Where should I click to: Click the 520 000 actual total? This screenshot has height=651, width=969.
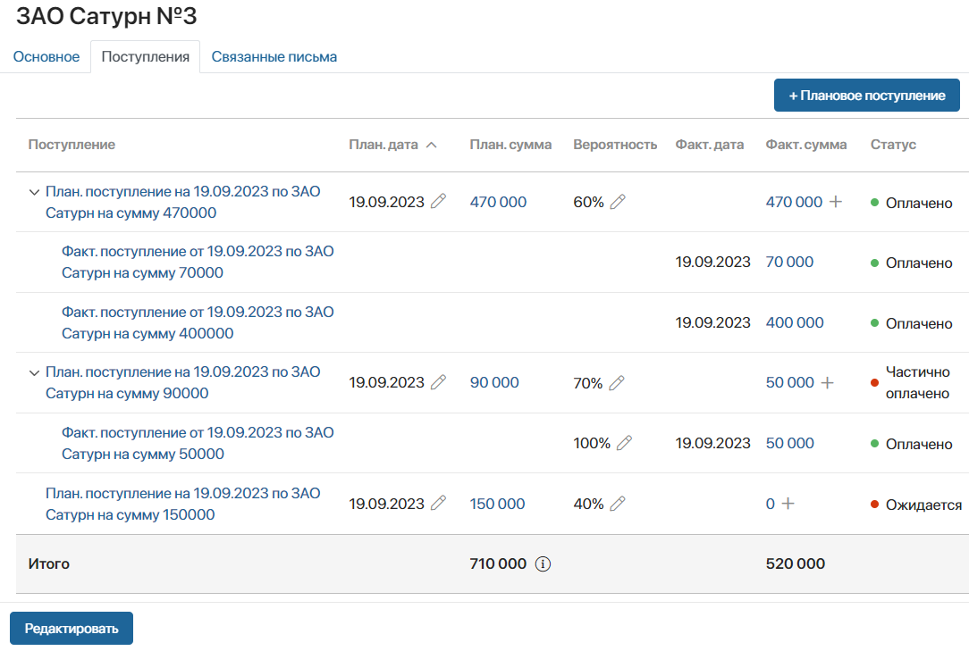coord(796,563)
